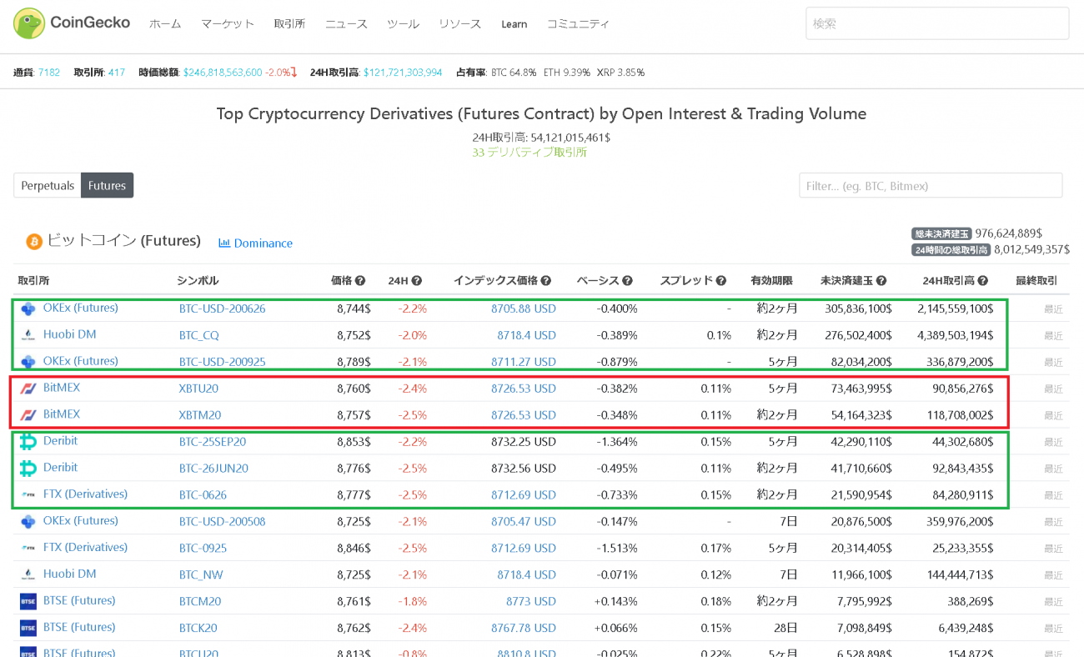Click the help icon beside ベーシス header
This screenshot has width=1084, height=657.
(x=627, y=282)
